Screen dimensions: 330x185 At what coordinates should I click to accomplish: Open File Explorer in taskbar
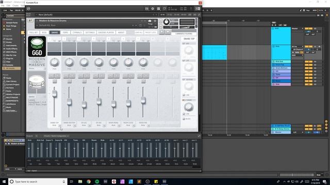pyautogui.click(x=80, y=181)
